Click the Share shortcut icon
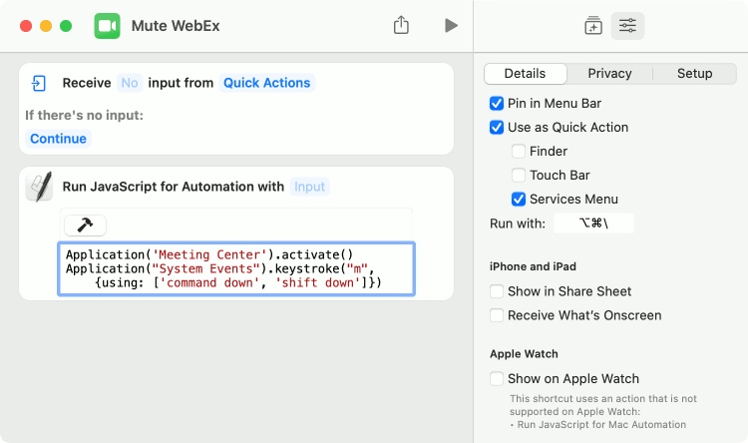 401,26
